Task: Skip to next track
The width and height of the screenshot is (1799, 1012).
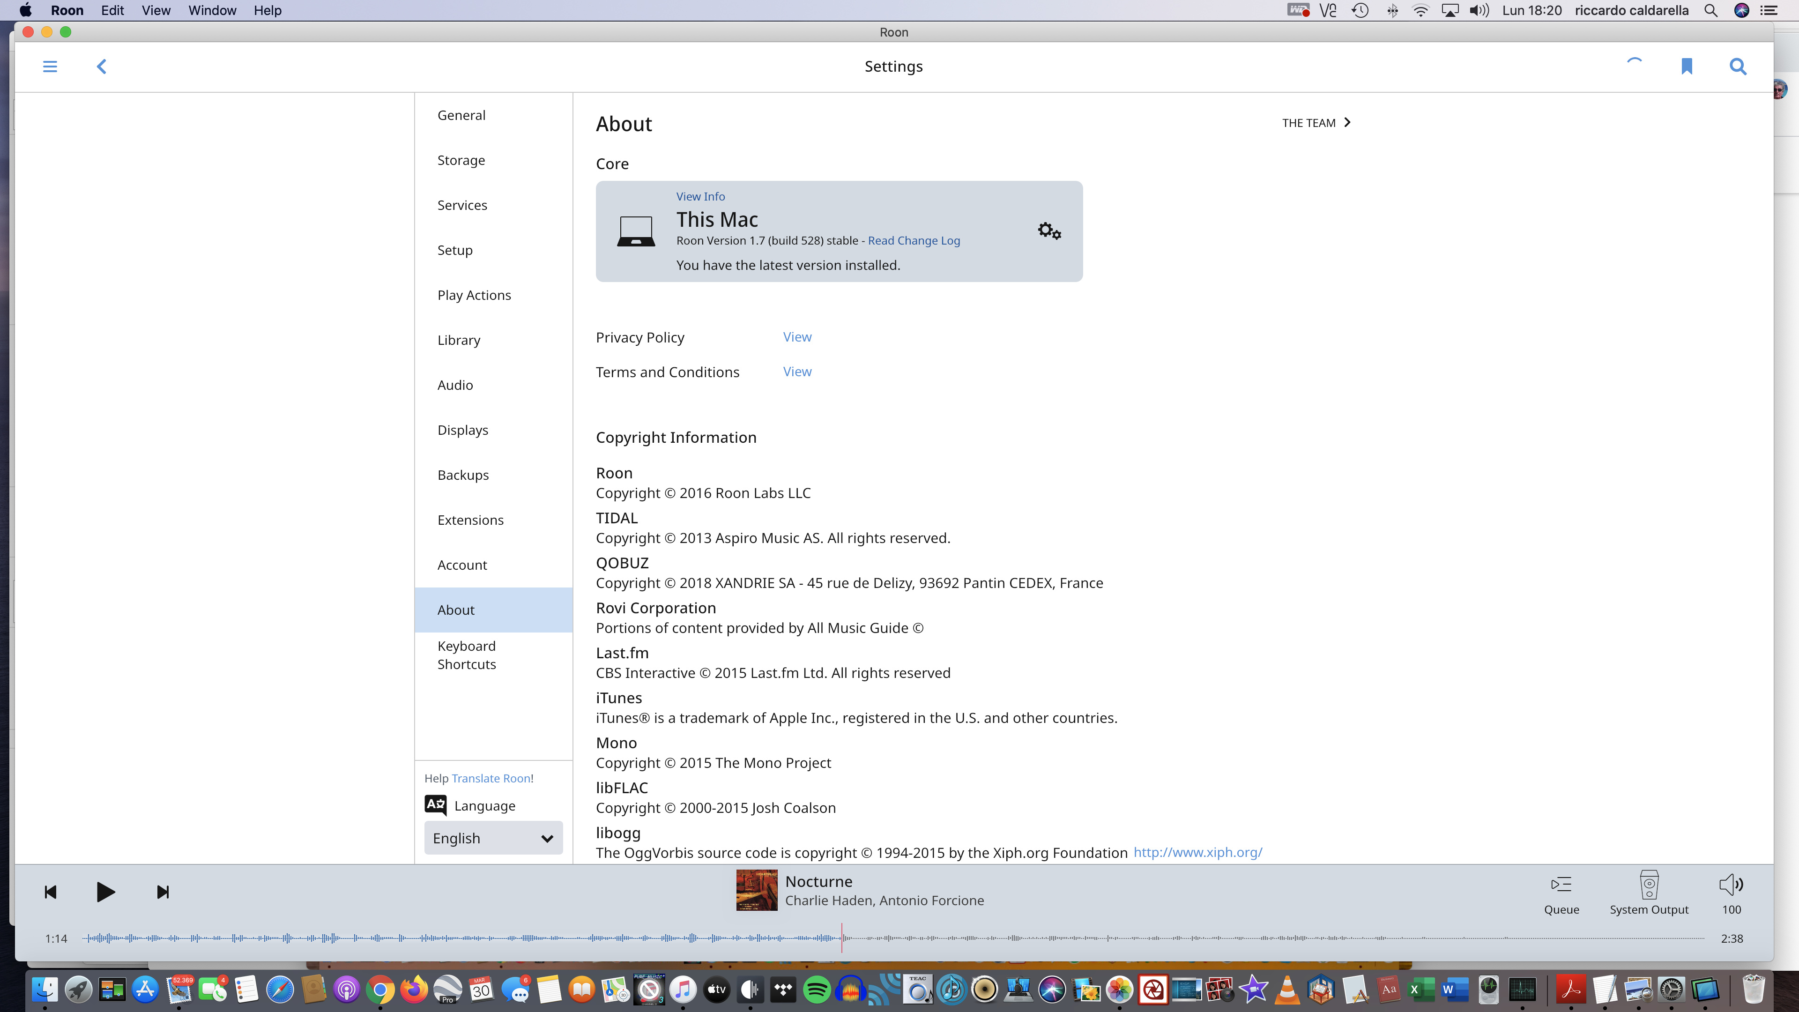Action: coord(163,892)
